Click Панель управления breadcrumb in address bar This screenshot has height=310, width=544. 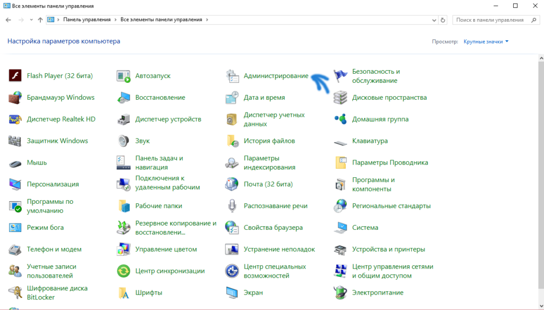[x=87, y=20]
